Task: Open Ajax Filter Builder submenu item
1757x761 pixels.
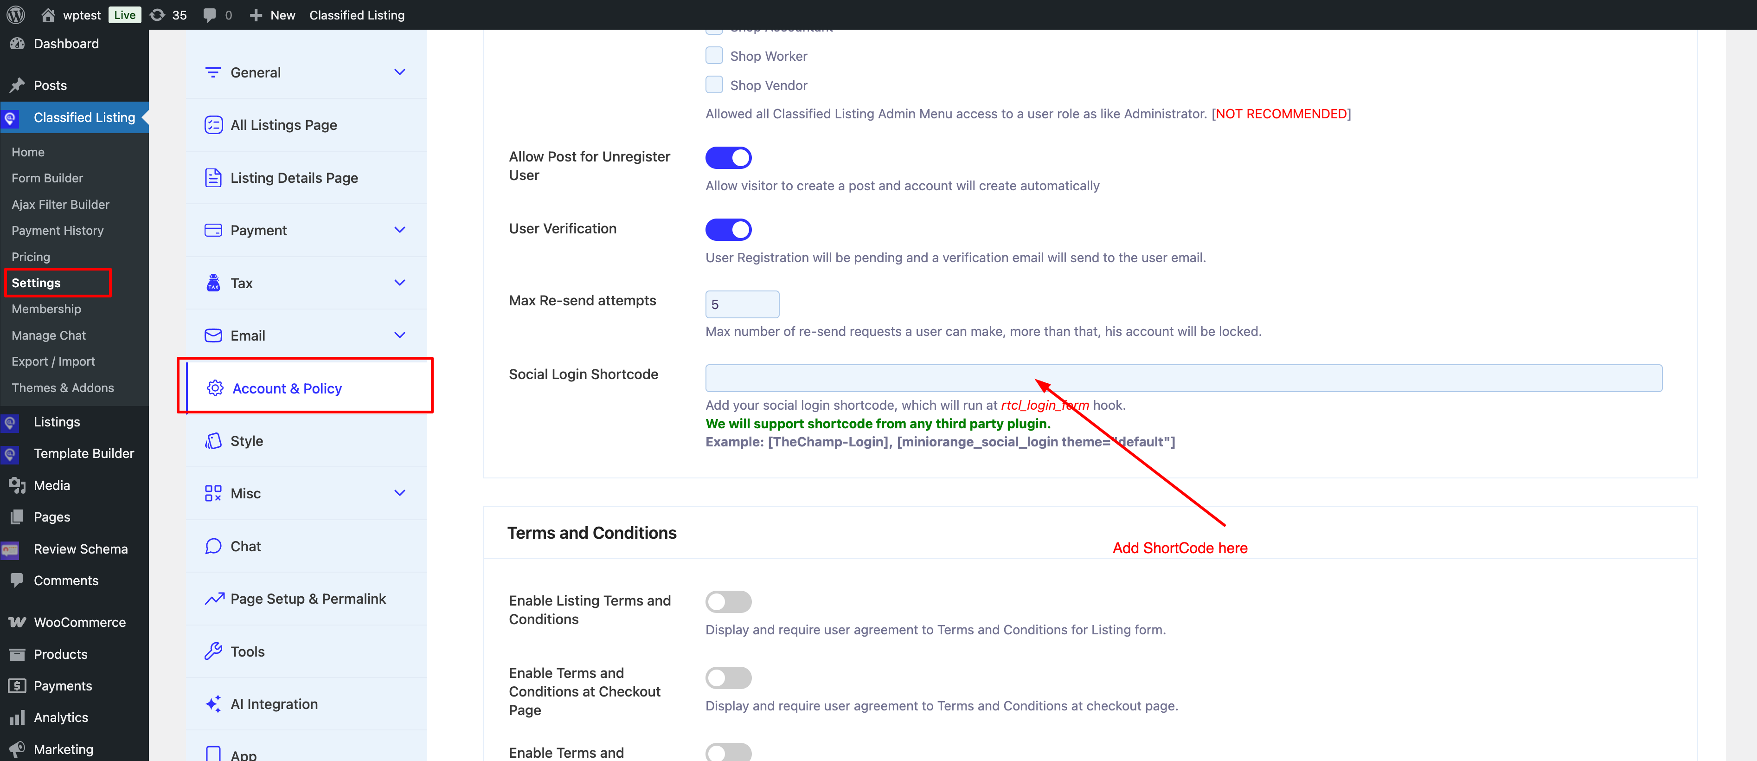Action: [x=60, y=204]
